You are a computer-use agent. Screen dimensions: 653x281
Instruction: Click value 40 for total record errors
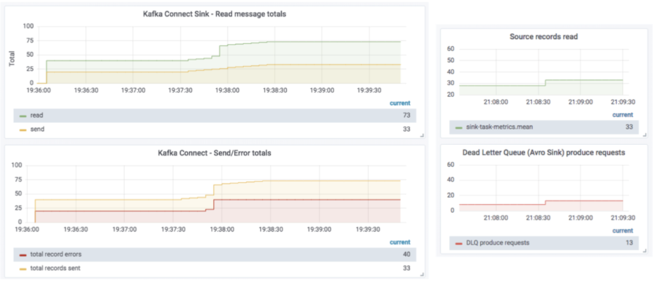[x=406, y=254]
